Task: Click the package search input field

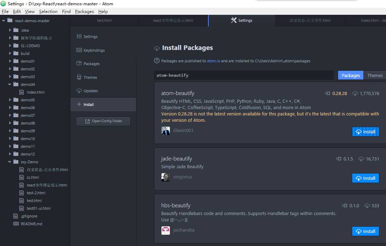Action: point(244,75)
